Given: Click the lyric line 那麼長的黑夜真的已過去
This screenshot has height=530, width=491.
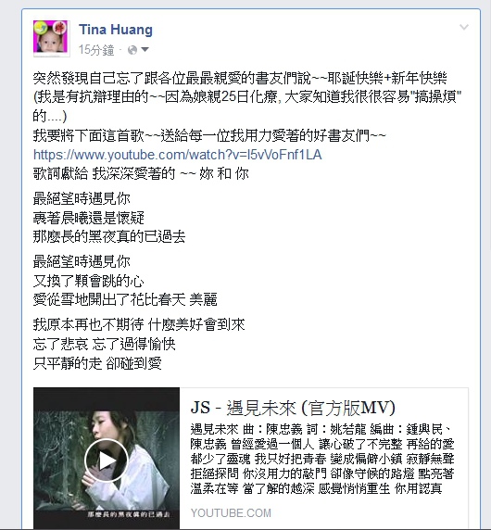Looking at the screenshot, I should point(109,236).
